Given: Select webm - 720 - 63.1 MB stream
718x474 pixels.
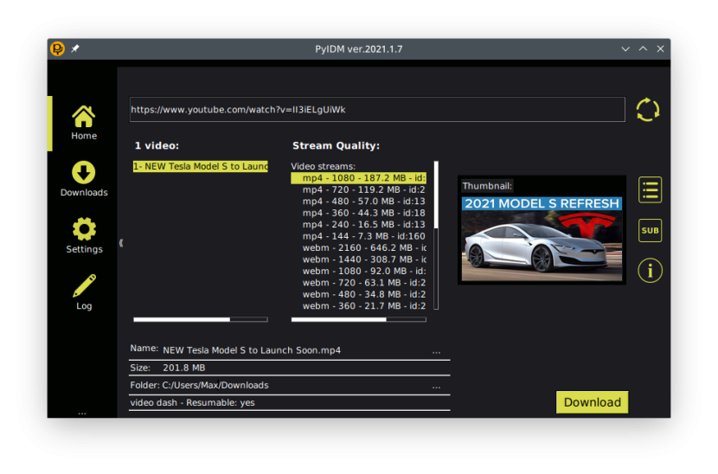Looking at the screenshot, I should click(358, 283).
